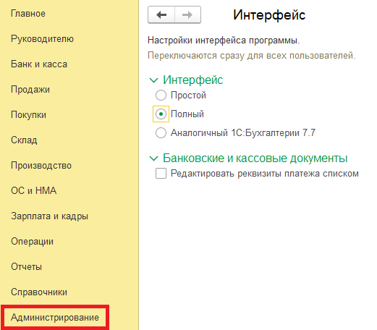
Task: Select the Простой interface radio button
Action: (161, 95)
